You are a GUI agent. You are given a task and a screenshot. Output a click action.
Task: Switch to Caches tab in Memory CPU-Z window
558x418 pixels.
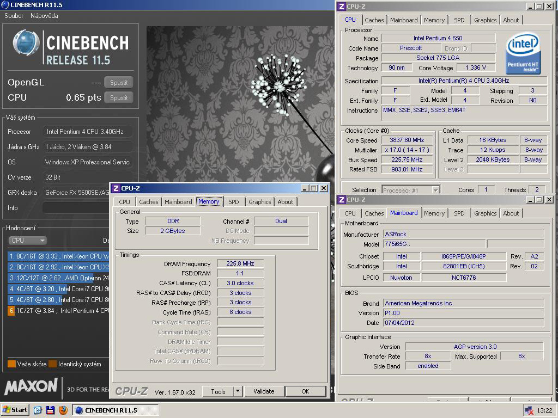[x=148, y=202]
